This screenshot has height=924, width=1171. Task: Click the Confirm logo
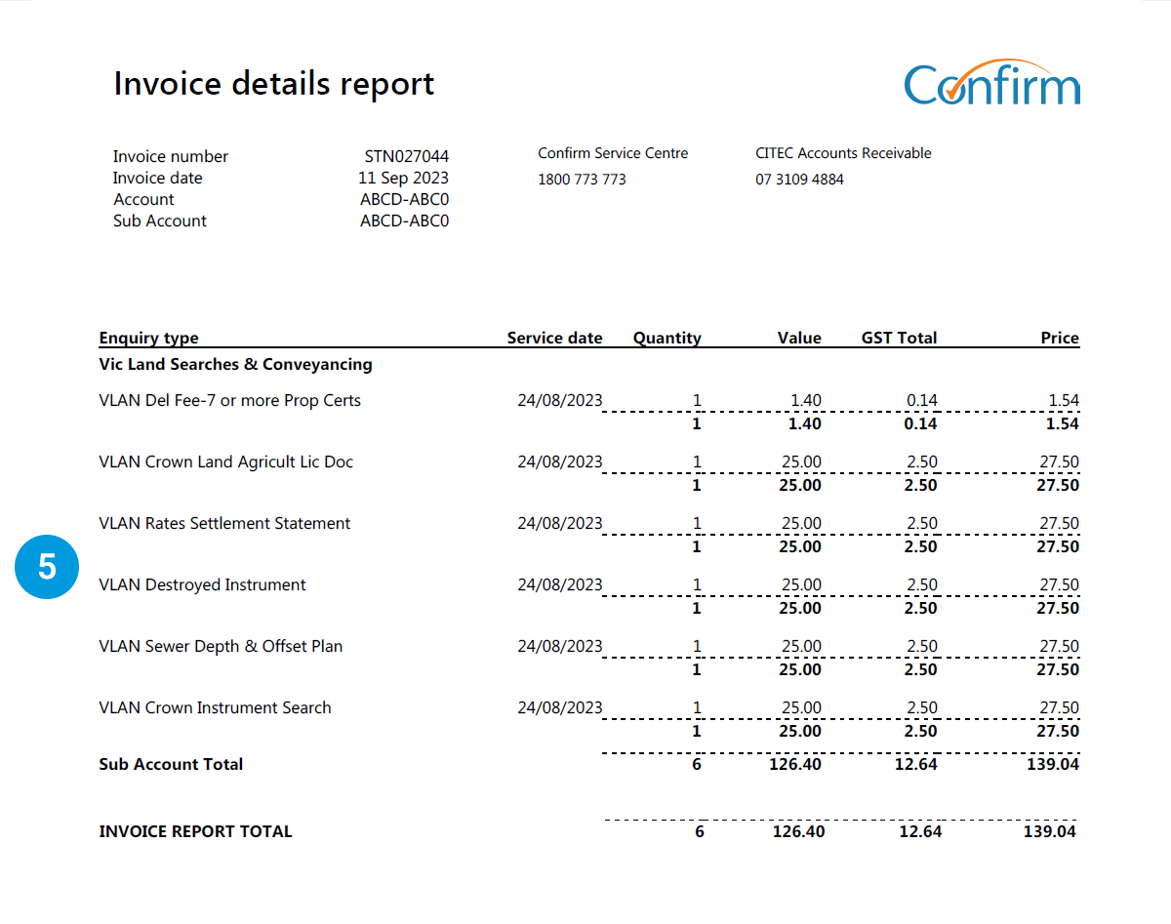[x=991, y=83]
